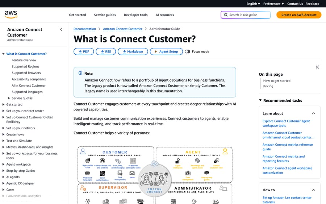Download the PDF version
The width and height of the screenshot is (326, 204).
tap(84, 51)
